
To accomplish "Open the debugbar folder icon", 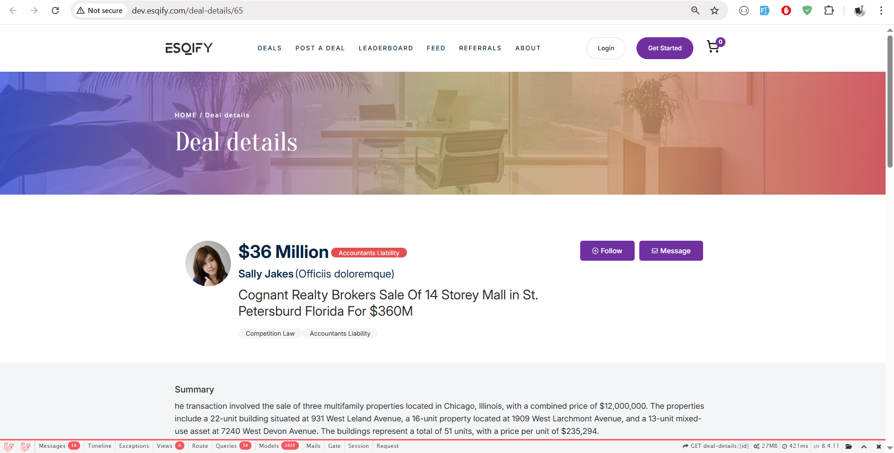I will click(x=849, y=446).
